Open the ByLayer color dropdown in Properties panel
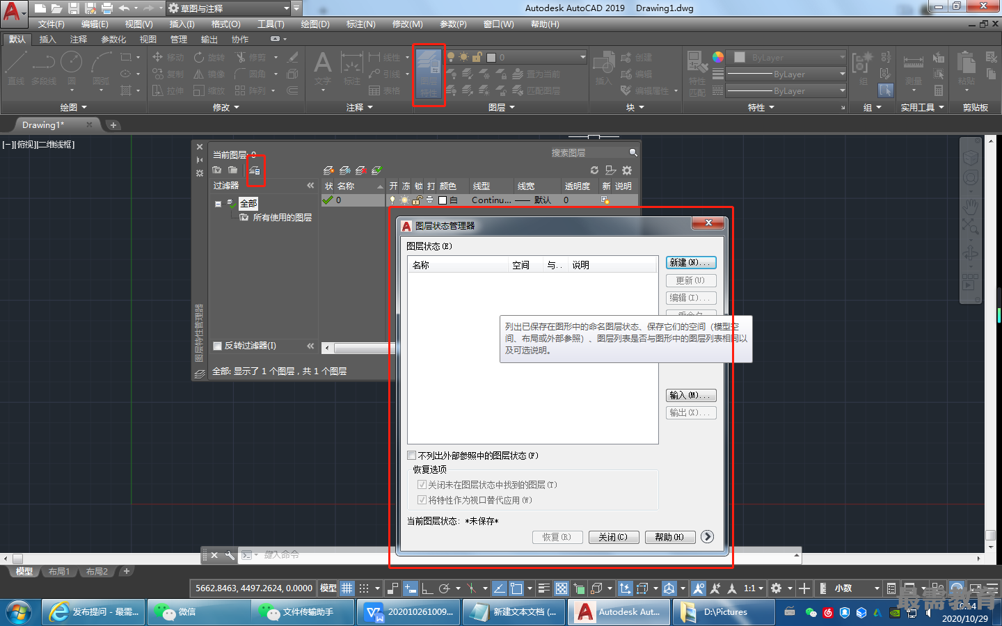This screenshot has height=626, width=1002. (x=786, y=57)
